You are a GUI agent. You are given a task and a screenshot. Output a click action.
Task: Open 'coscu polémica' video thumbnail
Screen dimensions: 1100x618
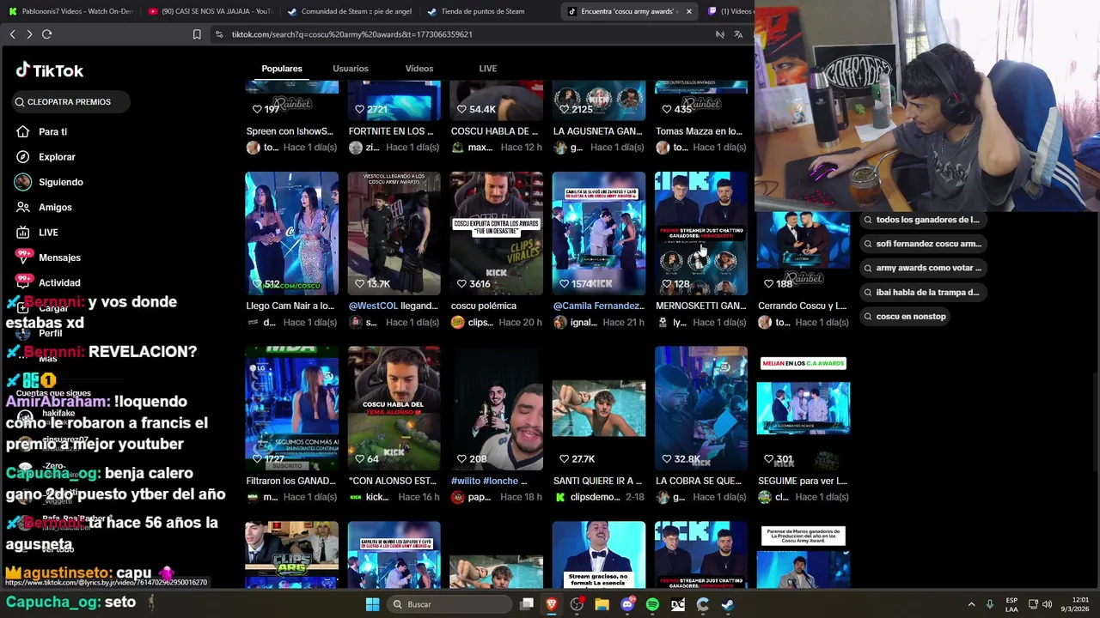tap(496, 233)
